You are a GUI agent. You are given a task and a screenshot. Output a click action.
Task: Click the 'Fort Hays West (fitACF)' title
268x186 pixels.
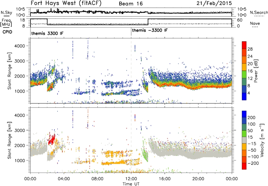tap(66, 3)
